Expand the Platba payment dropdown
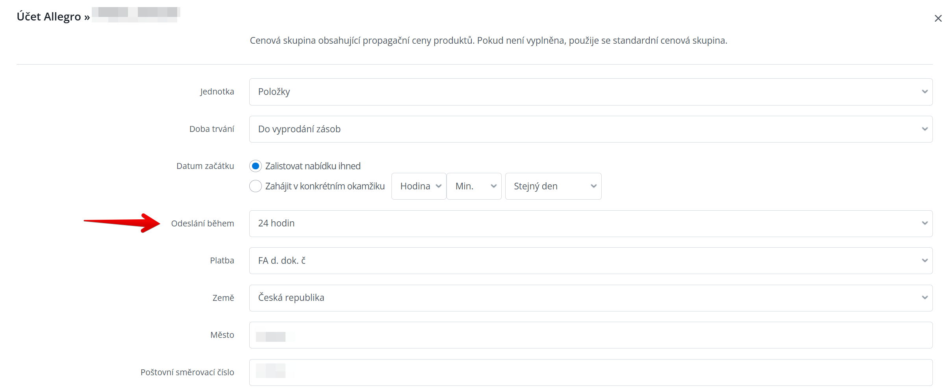The image size is (949, 391). [590, 261]
